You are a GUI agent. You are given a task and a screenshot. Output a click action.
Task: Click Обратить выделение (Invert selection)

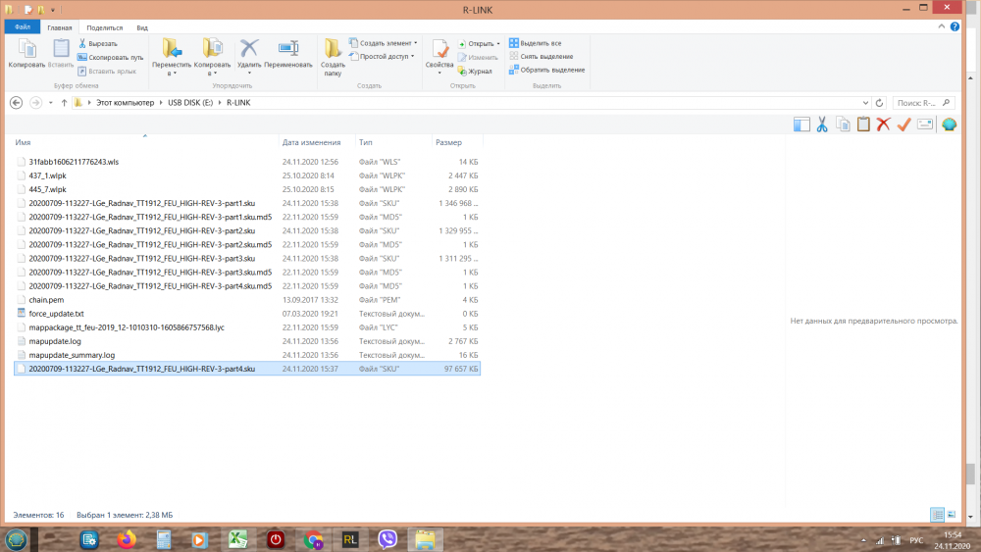(x=546, y=70)
